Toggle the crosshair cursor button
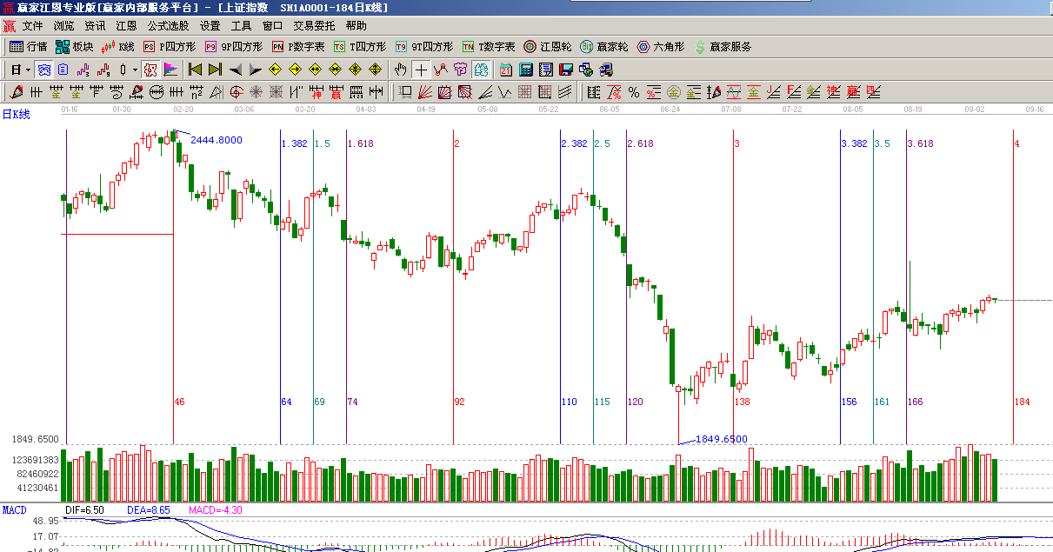 421,70
